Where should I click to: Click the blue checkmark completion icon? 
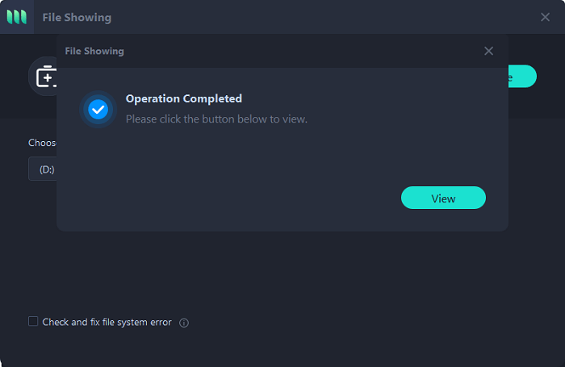[x=98, y=110]
